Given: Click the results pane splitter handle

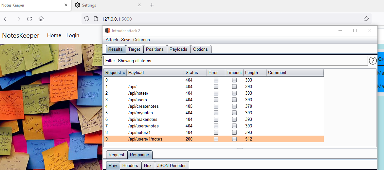Looking at the screenshot, I should pyautogui.click(x=240, y=148).
